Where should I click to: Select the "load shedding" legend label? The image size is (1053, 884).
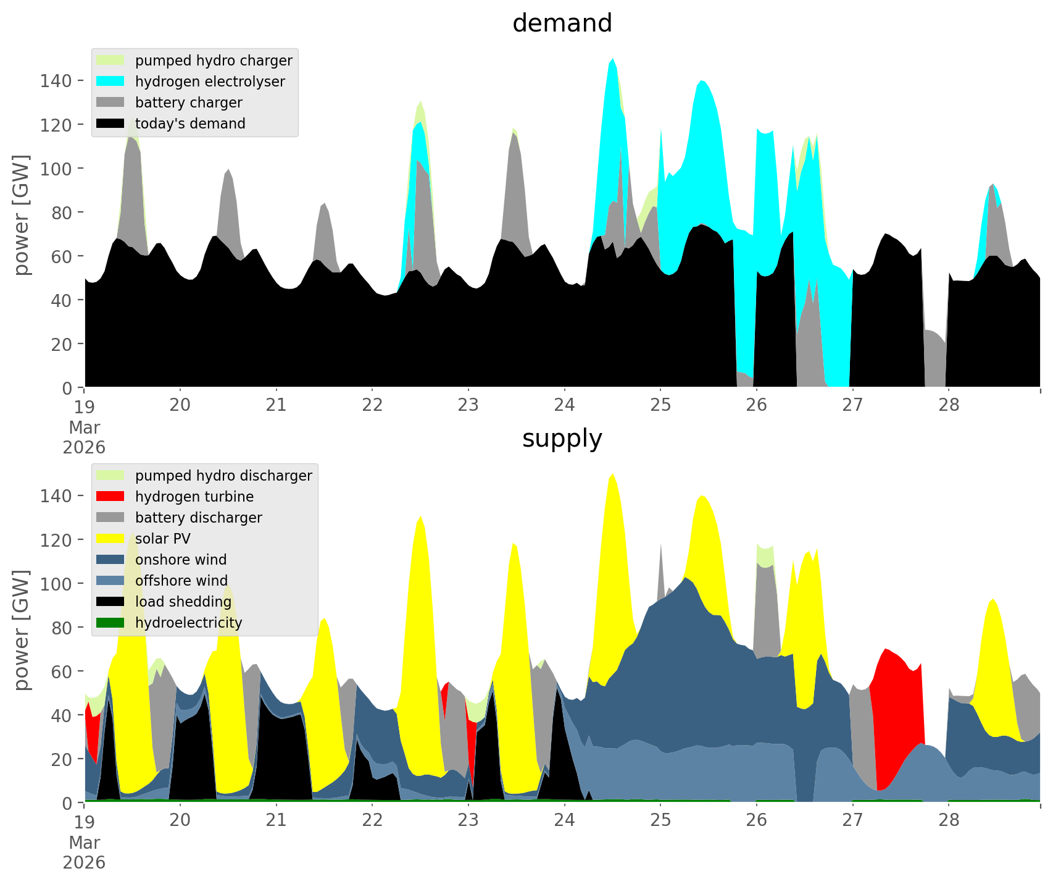click(183, 602)
